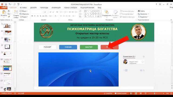Switch to the ПЕРЕХОДЫ (Transitions) tab
This screenshot has height=97, width=173.
[x=44, y=8]
